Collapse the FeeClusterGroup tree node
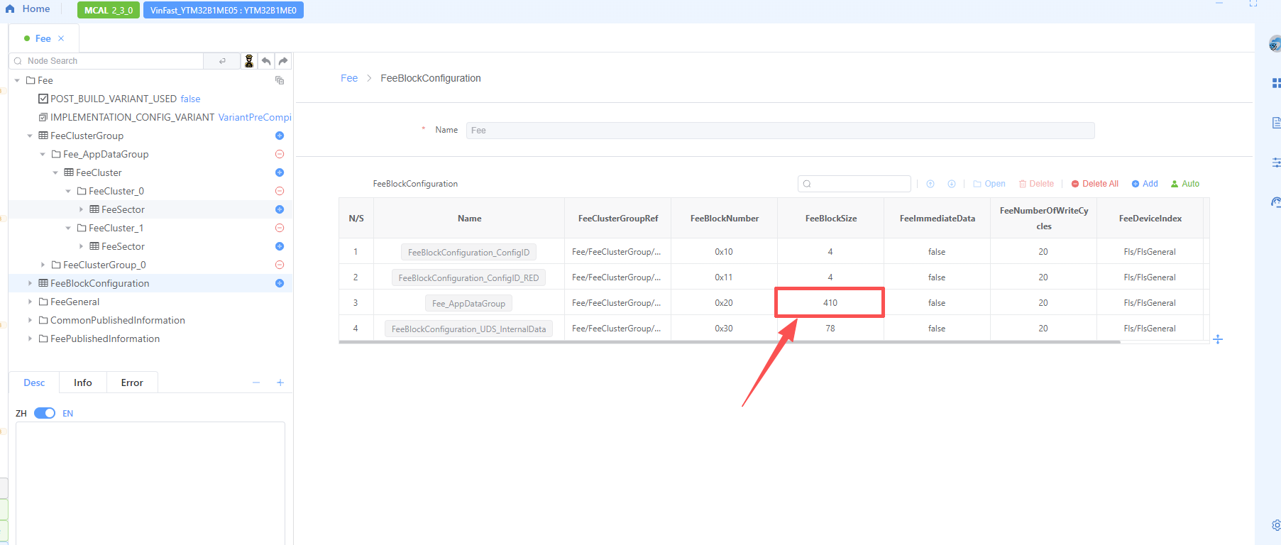The image size is (1281, 545). pyautogui.click(x=30, y=136)
